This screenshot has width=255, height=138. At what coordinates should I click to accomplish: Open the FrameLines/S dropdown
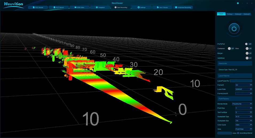click(244, 93)
